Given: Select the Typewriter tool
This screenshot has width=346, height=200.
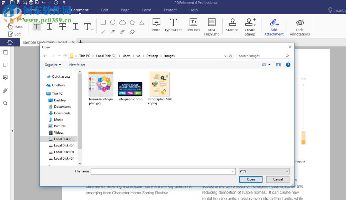Looking at the screenshot, I should (x=173, y=25).
